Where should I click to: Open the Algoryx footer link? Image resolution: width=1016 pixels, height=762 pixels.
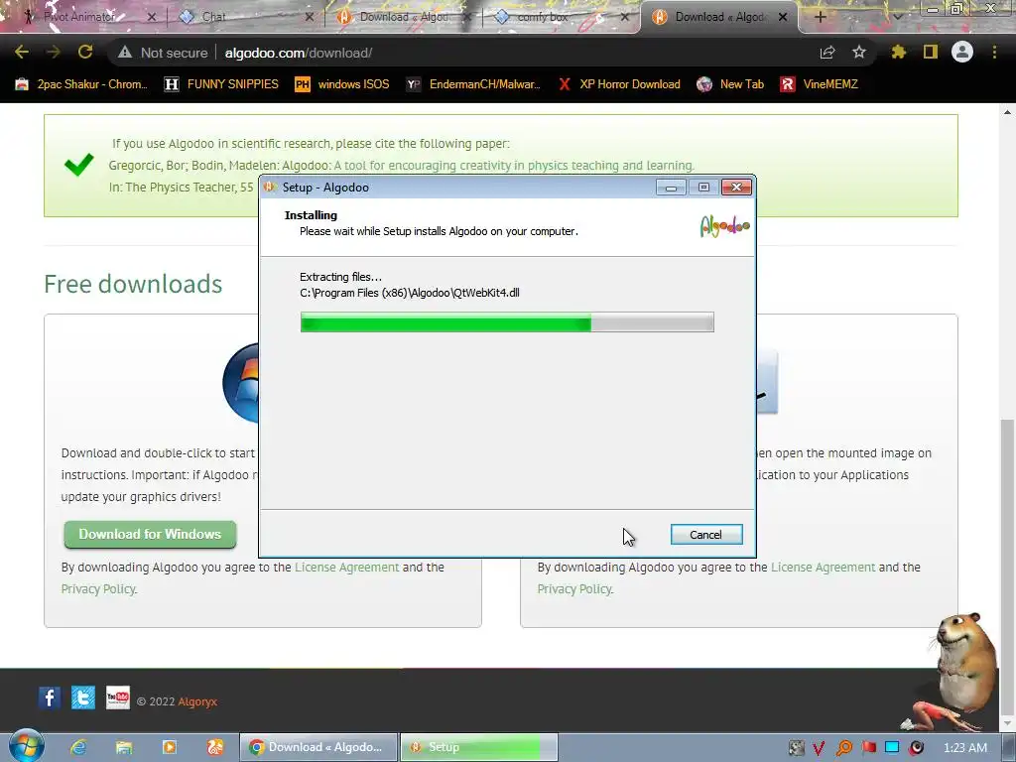pos(197,701)
